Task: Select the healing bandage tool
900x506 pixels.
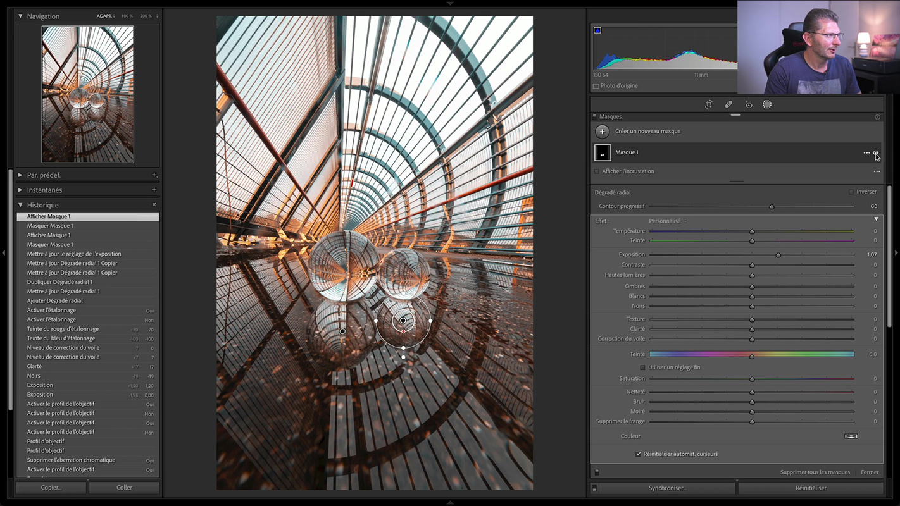Action: pyautogui.click(x=728, y=104)
